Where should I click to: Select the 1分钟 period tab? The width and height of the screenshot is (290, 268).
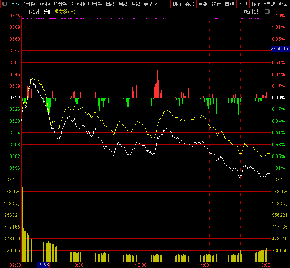pos(29,4)
